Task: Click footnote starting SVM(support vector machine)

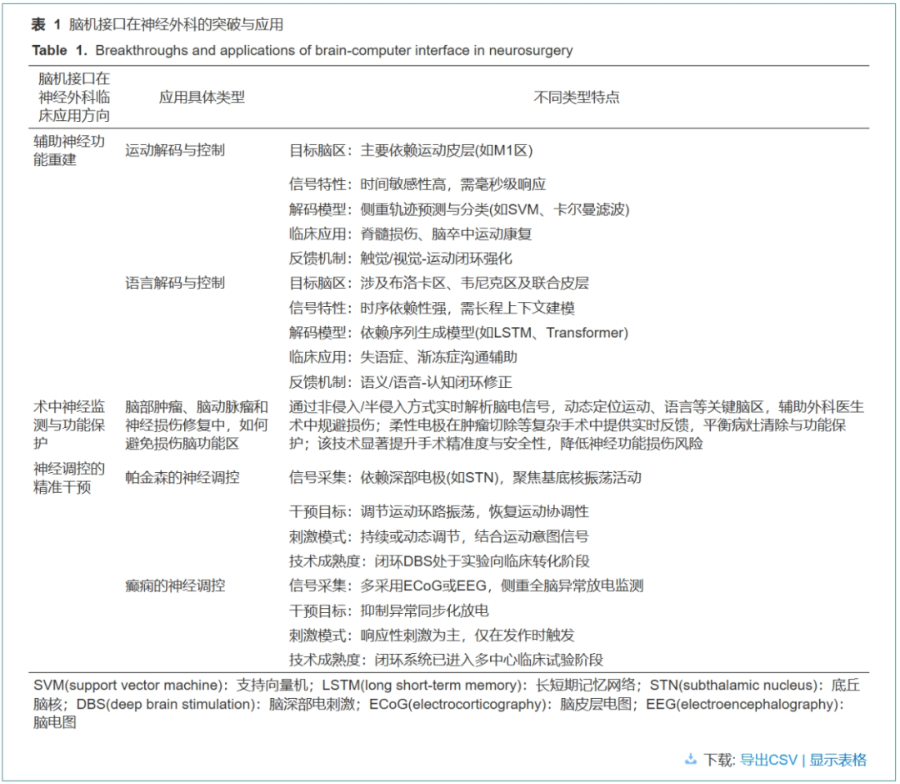Action: [x=447, y=704]
